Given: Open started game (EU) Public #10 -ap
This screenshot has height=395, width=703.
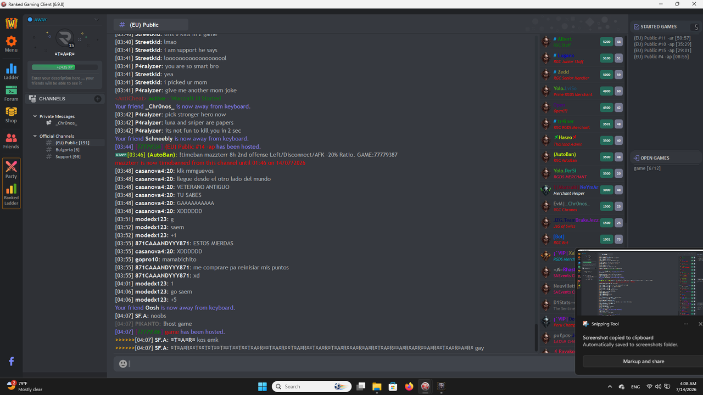Looking at the screenshot, I should click(662, 44).
